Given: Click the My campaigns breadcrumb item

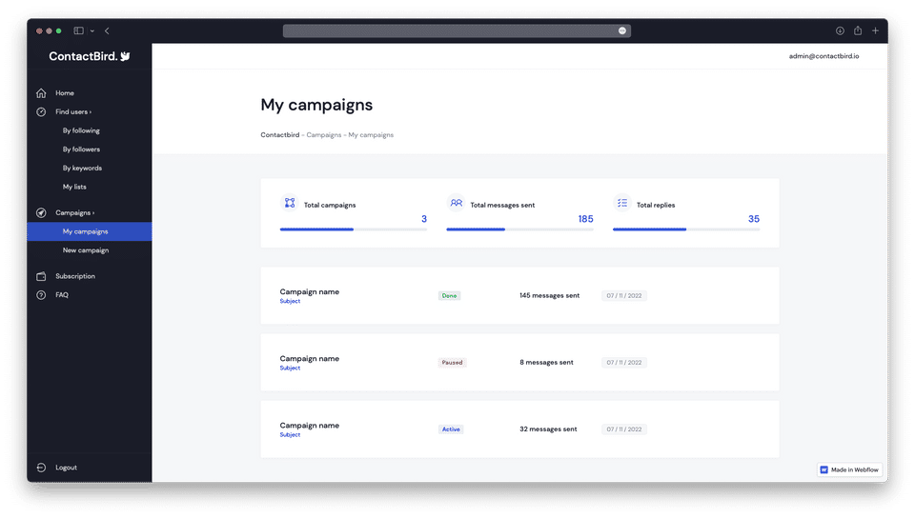Looking at the screenshot, I should click(x=371, y=135).
